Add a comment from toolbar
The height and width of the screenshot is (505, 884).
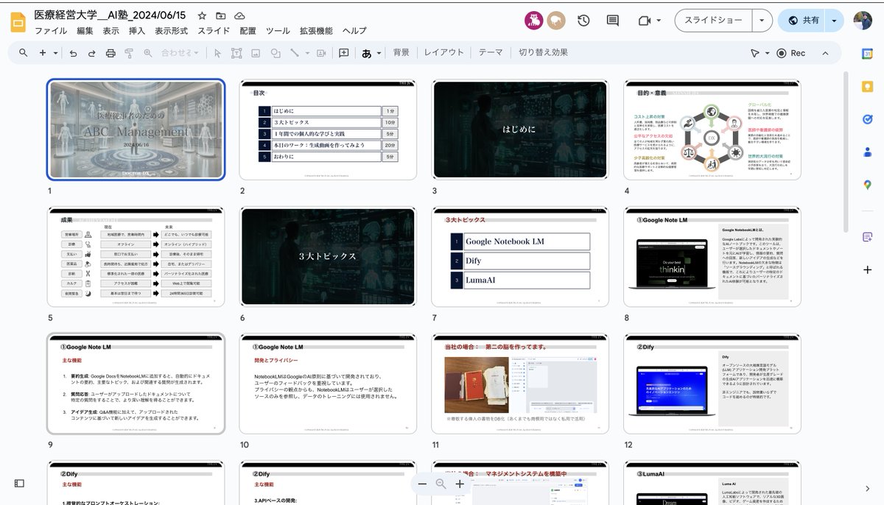coord(343,53)
